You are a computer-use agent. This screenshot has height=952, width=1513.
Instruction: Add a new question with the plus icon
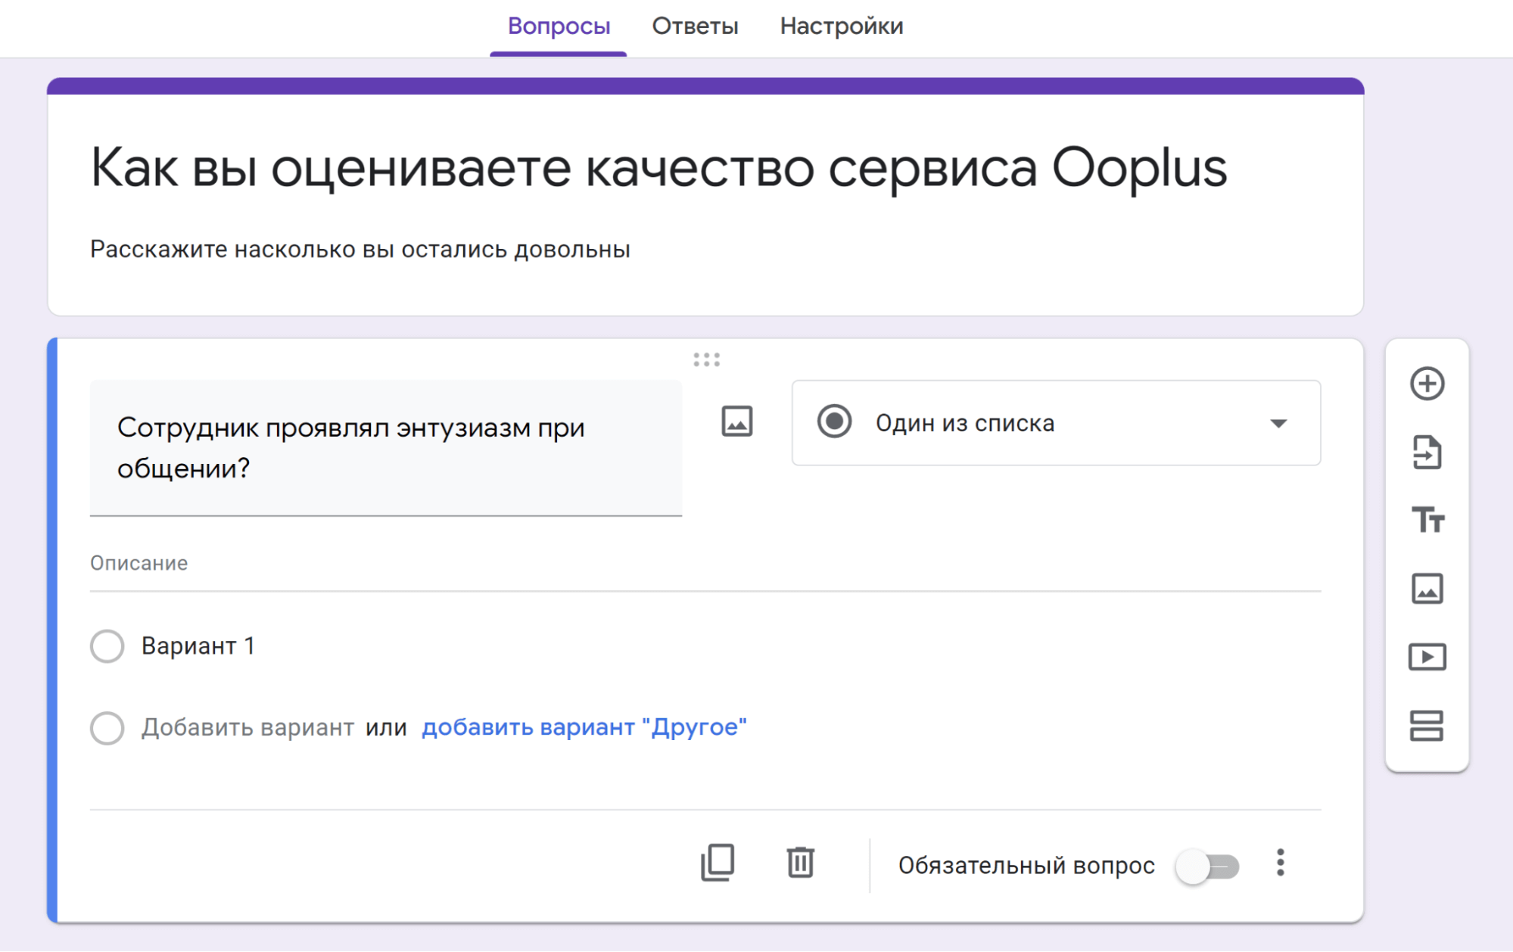[1427, 384]
